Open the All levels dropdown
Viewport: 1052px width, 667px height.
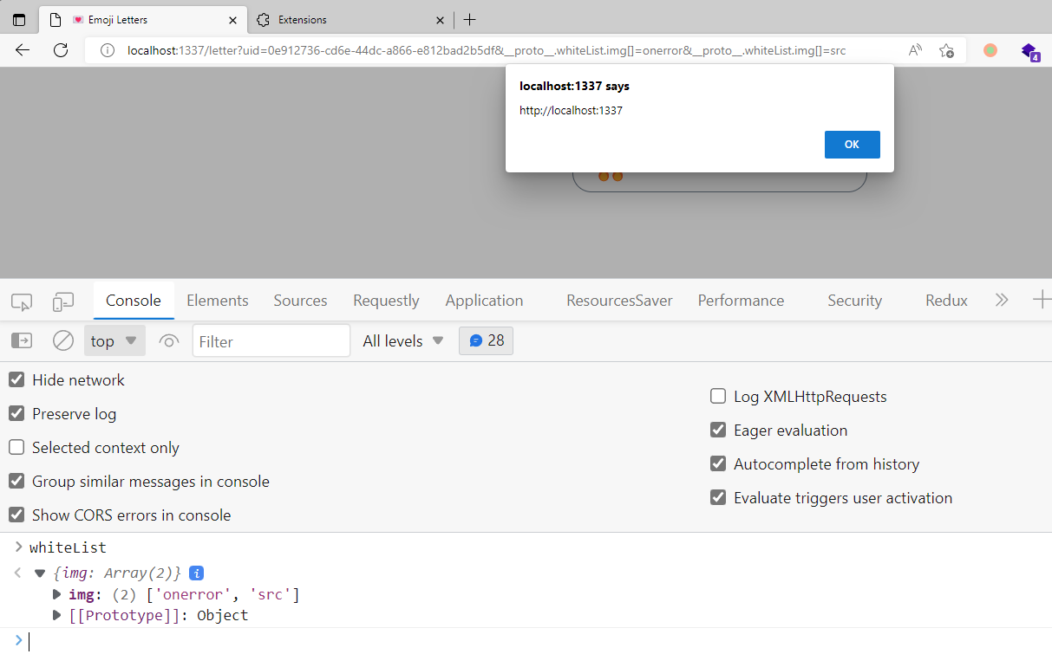pyautogui.click(x=403, y=340)
